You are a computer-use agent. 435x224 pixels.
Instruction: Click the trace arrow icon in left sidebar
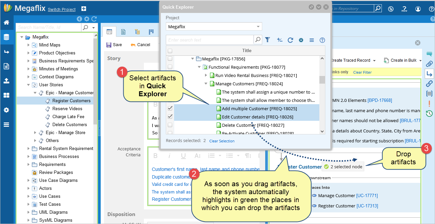(x=6, y=52)
